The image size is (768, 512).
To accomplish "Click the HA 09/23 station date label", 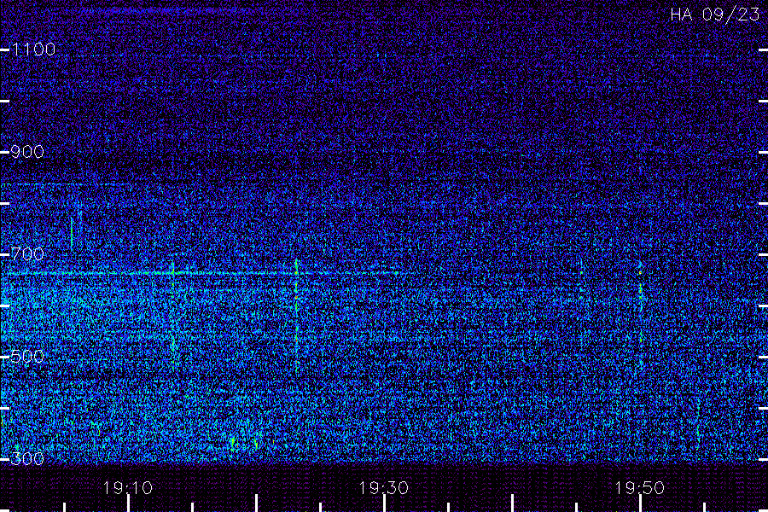I will point(714,15).
